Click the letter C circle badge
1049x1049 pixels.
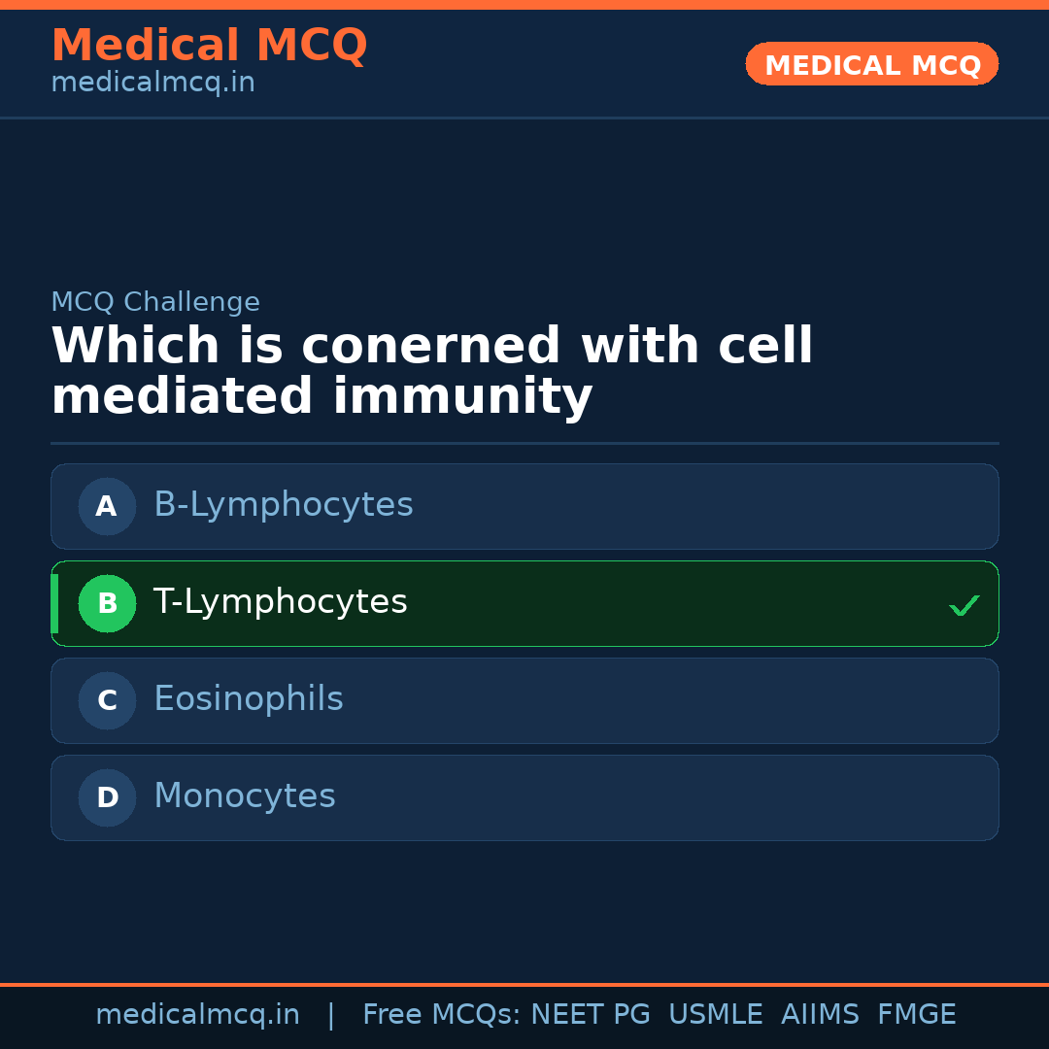click(107, 700)
